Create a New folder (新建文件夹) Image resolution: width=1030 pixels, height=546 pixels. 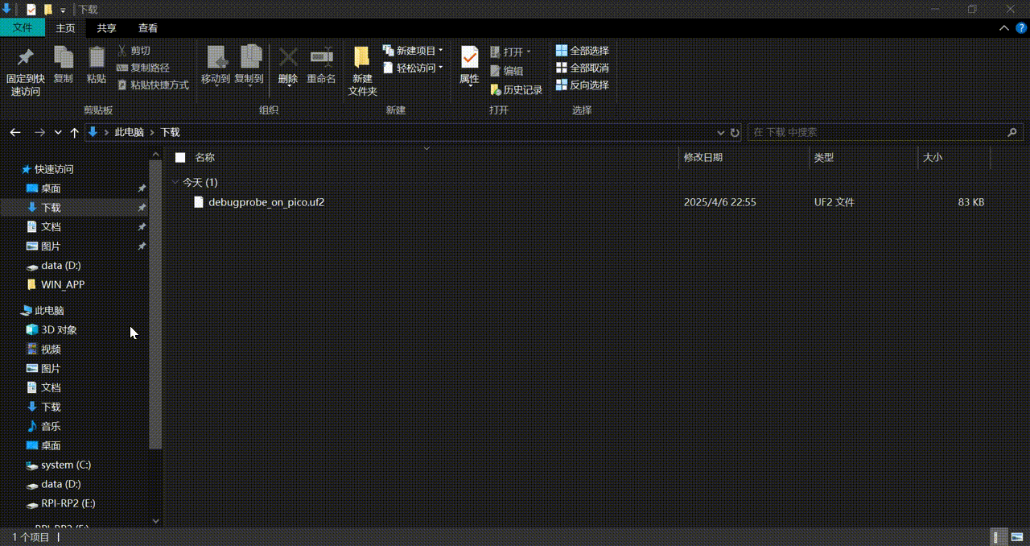tap(362, 71)
